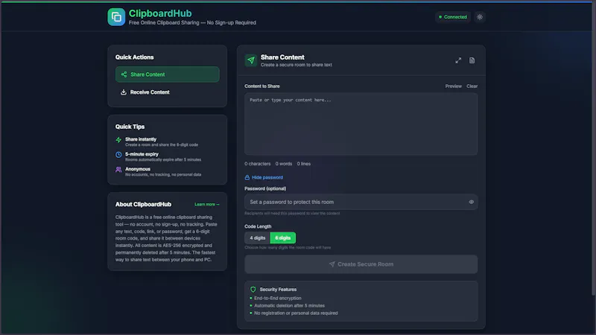
Task: Click Hide password link
Action: point(267,177)
